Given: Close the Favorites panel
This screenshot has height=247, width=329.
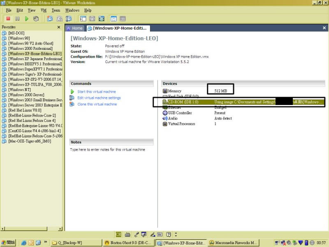Looking at the screenshot, I should (x=59, y=27).
